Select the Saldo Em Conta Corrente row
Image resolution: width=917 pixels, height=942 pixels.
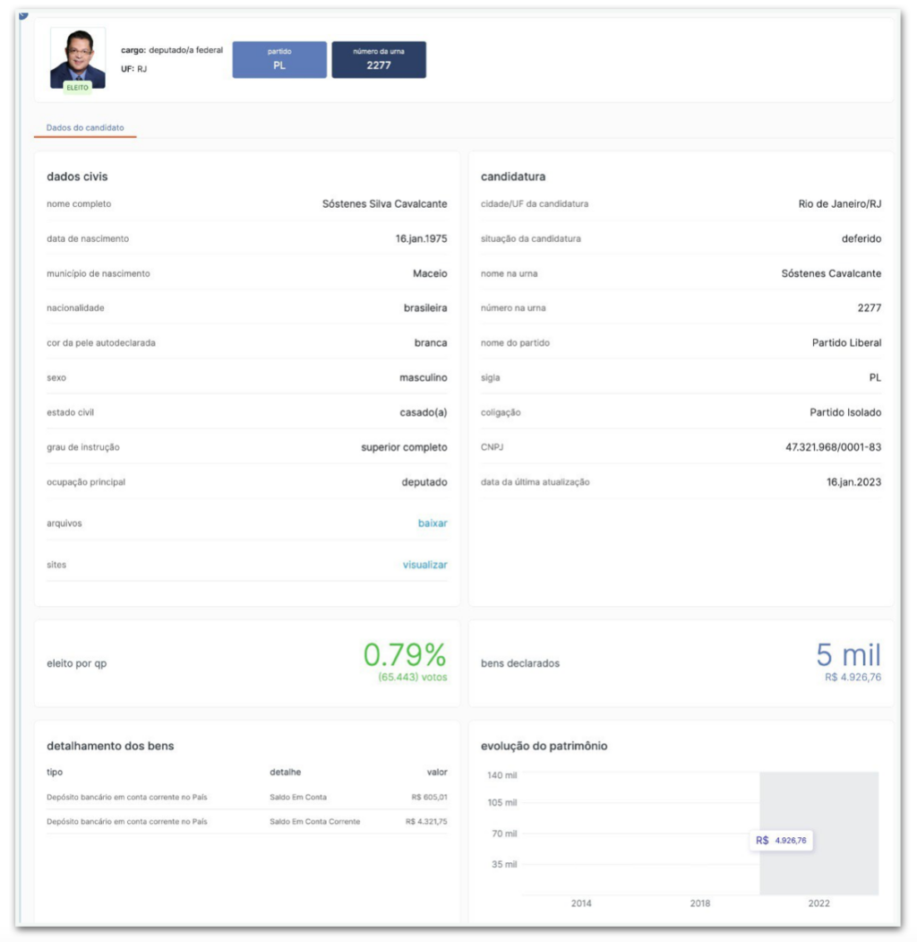[246, 821]
